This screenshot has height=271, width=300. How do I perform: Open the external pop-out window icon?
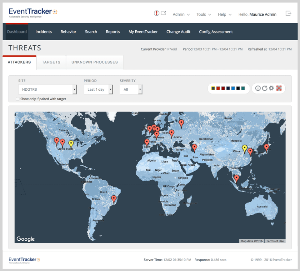click(x=163, y=13)
